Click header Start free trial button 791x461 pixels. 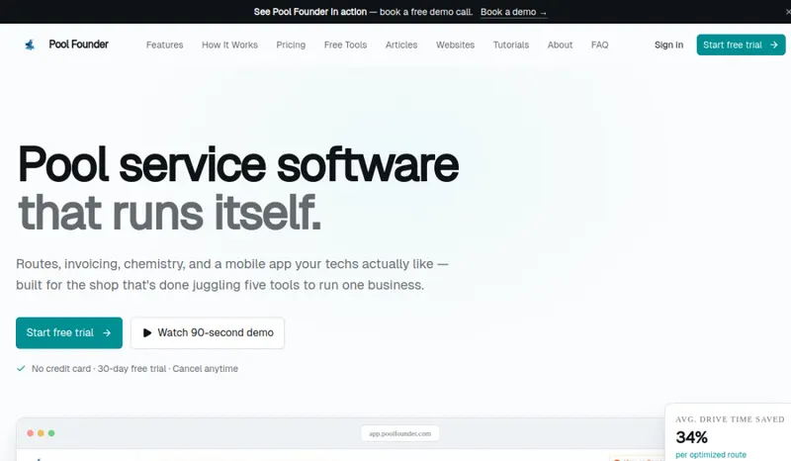click(741, 45)
